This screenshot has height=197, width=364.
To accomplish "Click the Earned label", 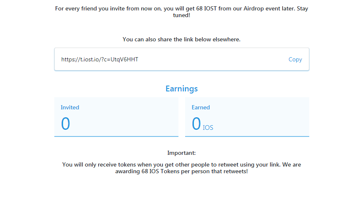I will coord(201,107).
